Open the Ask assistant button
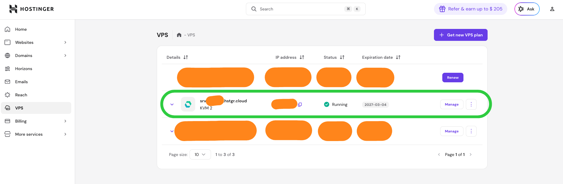 [x=527, y=9]
